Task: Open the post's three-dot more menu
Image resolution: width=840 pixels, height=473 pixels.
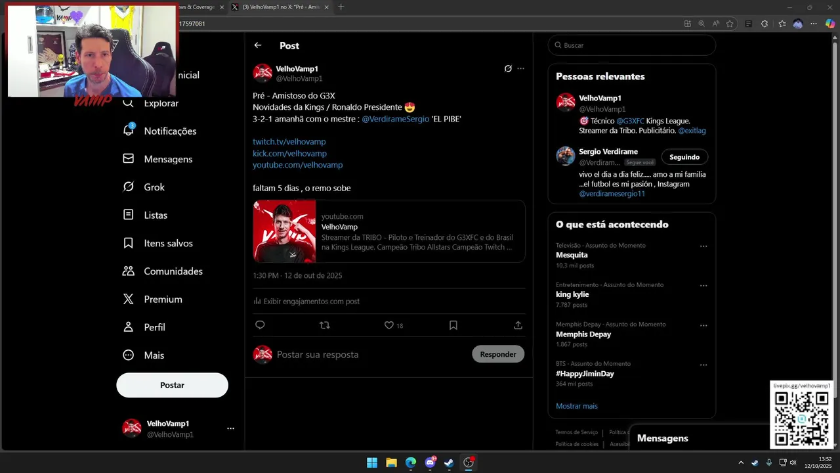Action: tap(521, 68)
